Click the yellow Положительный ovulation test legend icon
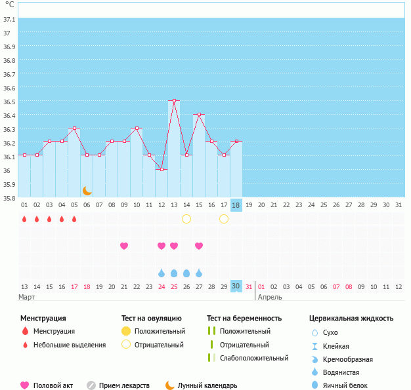 click(126, 332)
